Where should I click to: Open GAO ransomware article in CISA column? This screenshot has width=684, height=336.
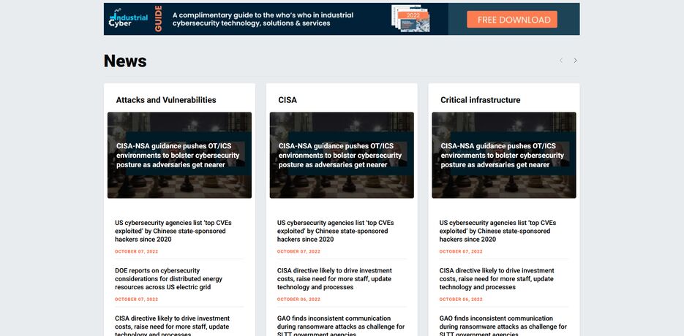pyautogui.click(x=341, y=326)
